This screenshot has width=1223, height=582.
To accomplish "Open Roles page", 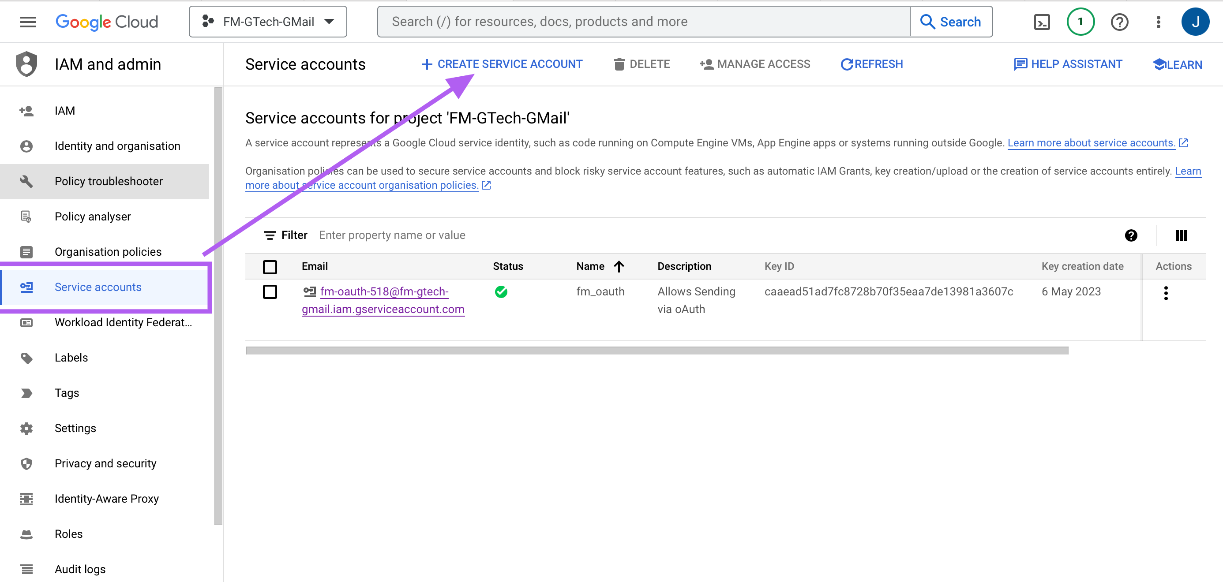I will click(105, 534).
